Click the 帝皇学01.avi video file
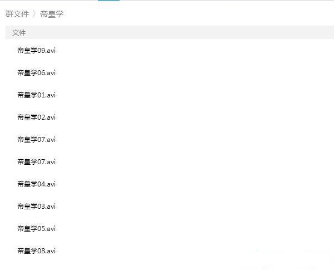Image resolution: width=334 pixels, height=270 pixels. pos(36,95)
